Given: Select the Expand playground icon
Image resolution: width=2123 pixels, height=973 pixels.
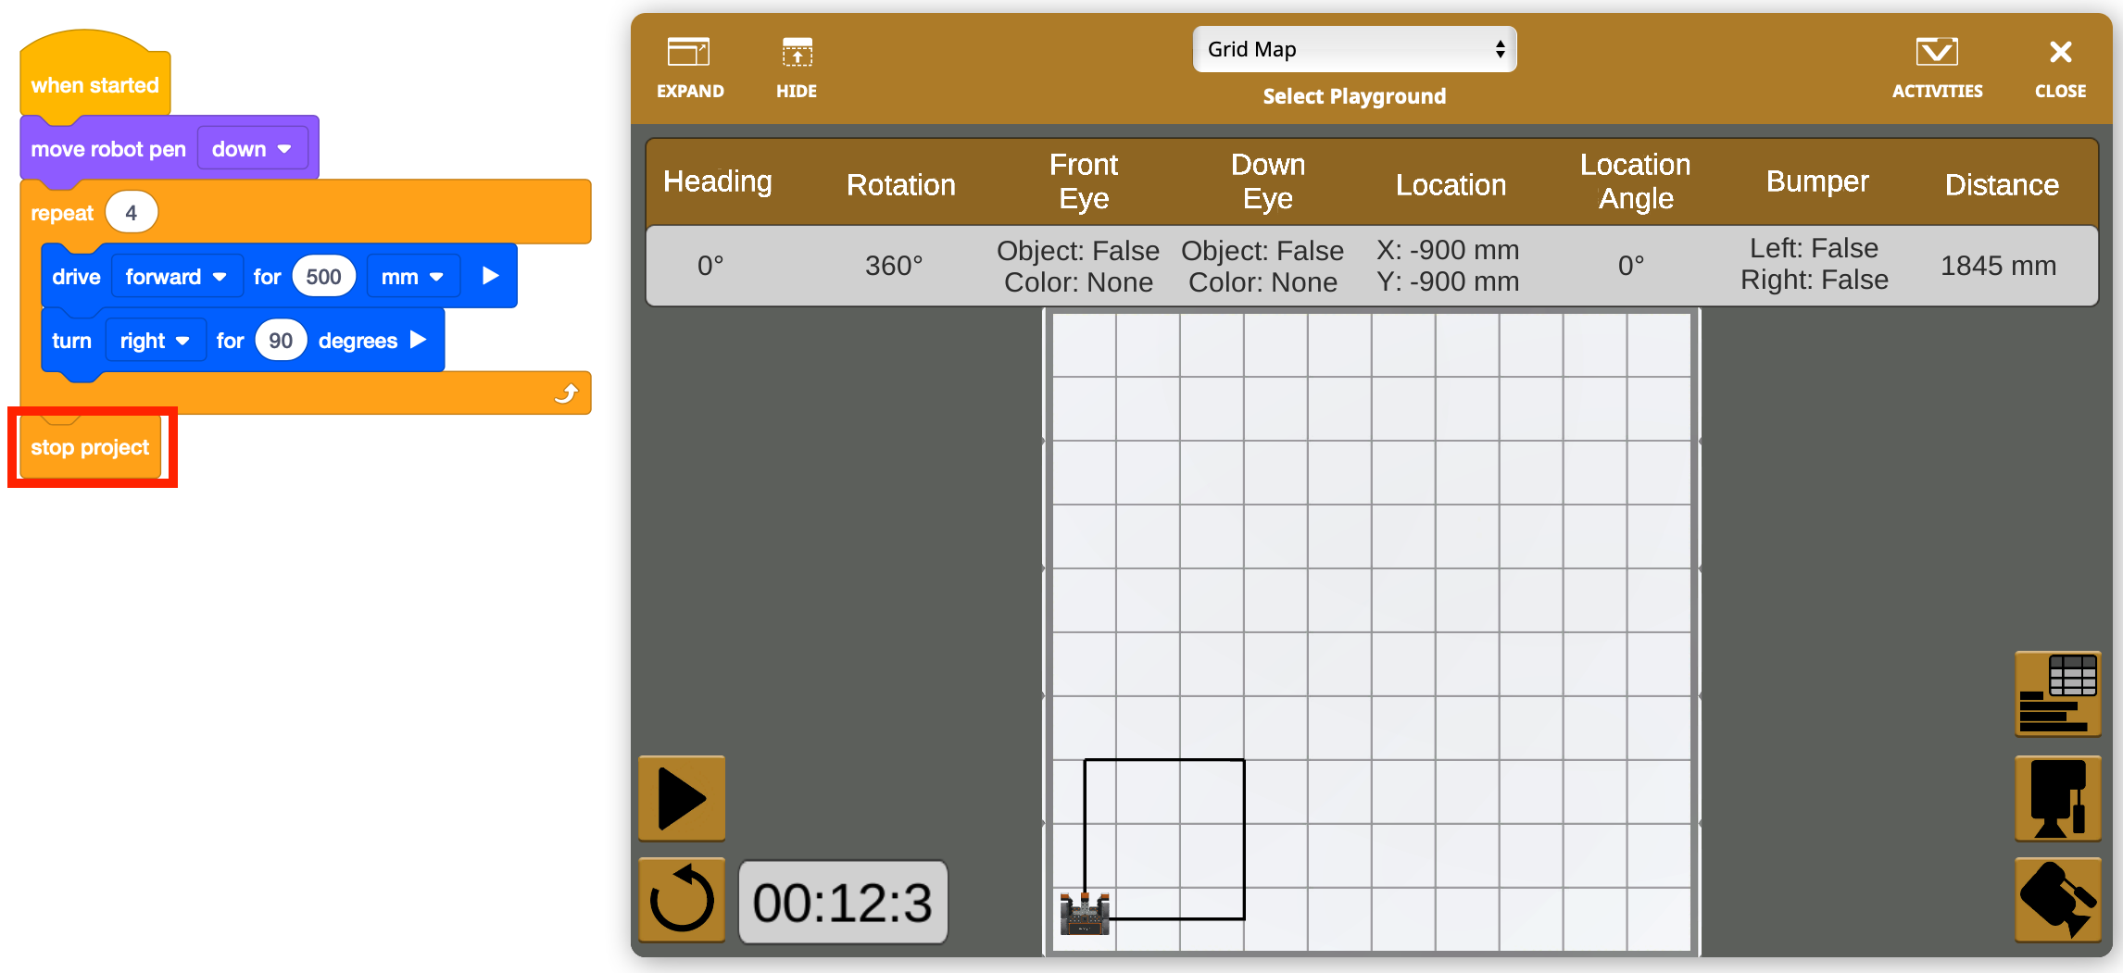Looking at the screenshot, I should coord(689,52).
